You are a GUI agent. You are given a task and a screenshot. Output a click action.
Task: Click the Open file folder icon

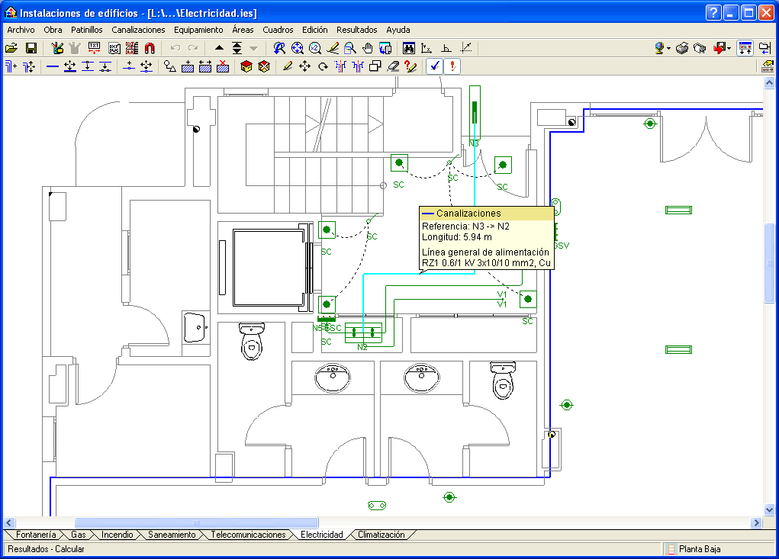(11, 48)
